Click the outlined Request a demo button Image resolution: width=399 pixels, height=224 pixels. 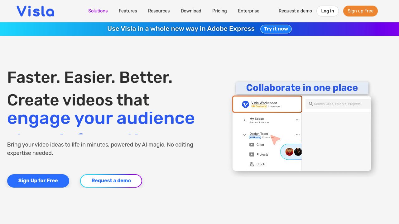[111, 181]
